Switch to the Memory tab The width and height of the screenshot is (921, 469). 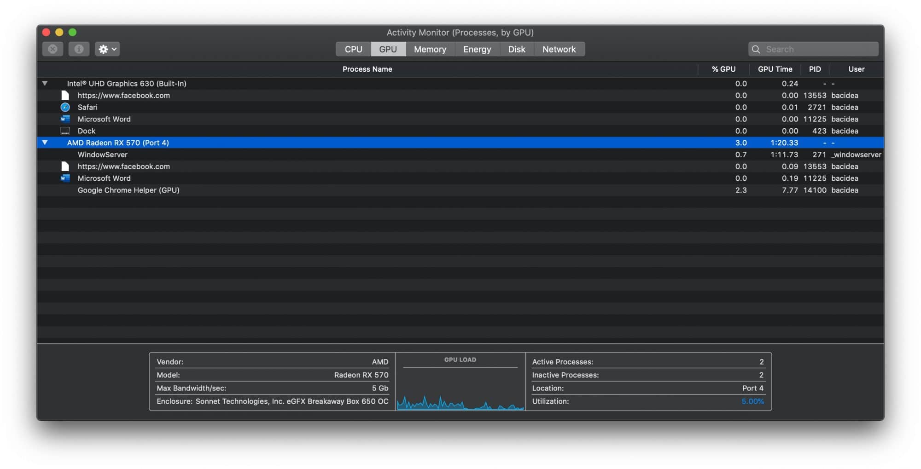tap(430, 49)
